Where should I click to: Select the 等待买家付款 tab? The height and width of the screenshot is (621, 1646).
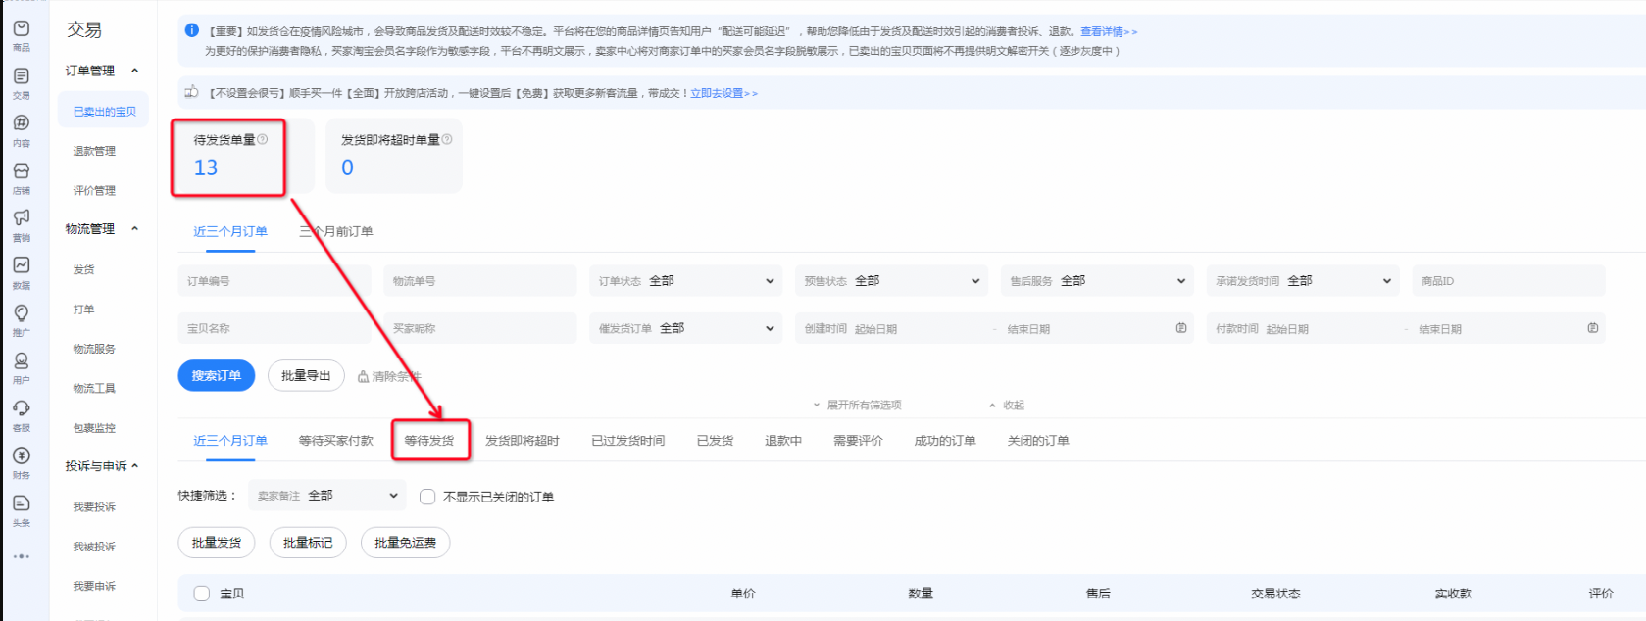click(336, 441)
